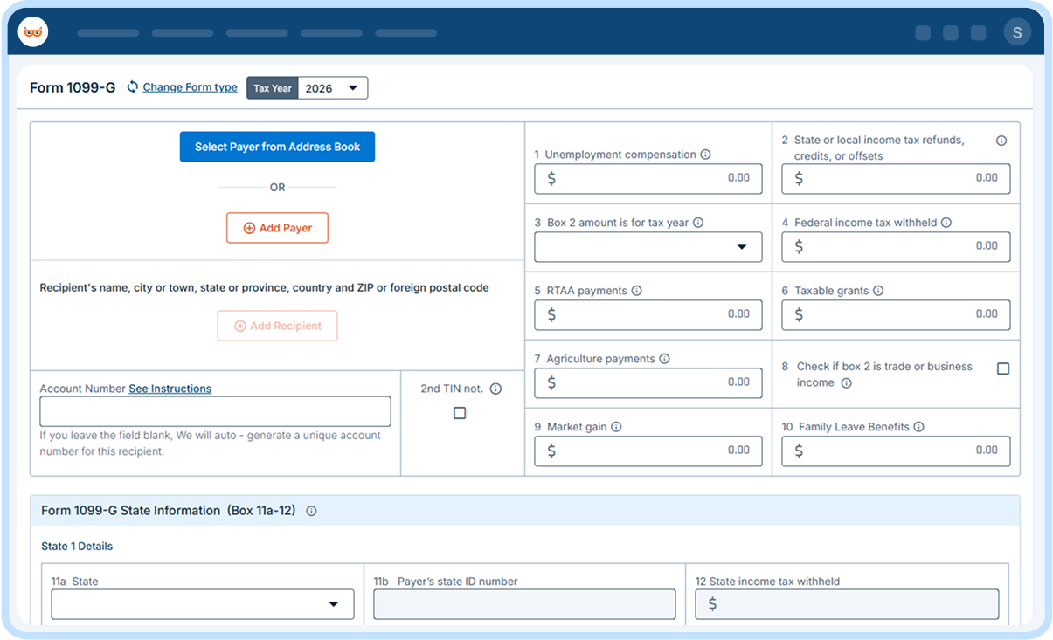
Task: Open Box 3 tax year dropdown
Action: pyautogui.click(x=648, y=247)
